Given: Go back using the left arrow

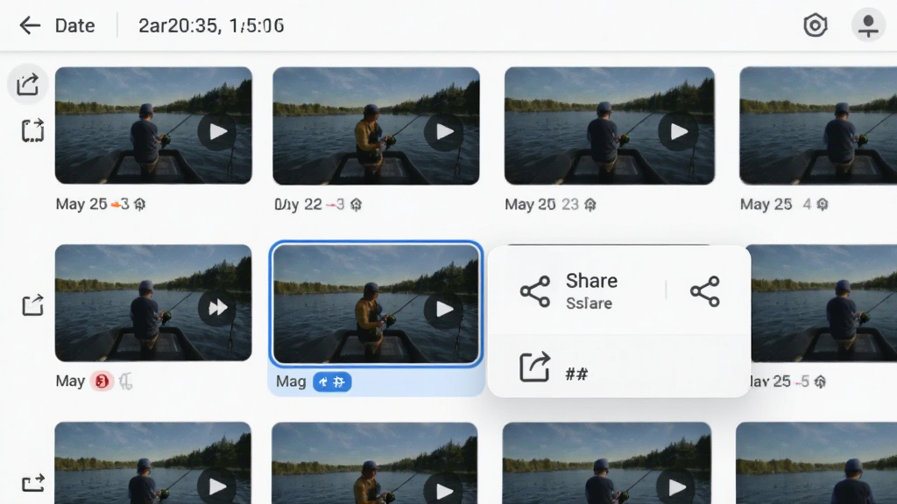Looking at the screenshot, I should [30, 25].
